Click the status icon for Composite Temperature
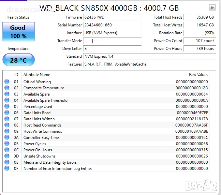Viewport: 221px width, 195px height. pyautogui.click(x=7, y=88)
